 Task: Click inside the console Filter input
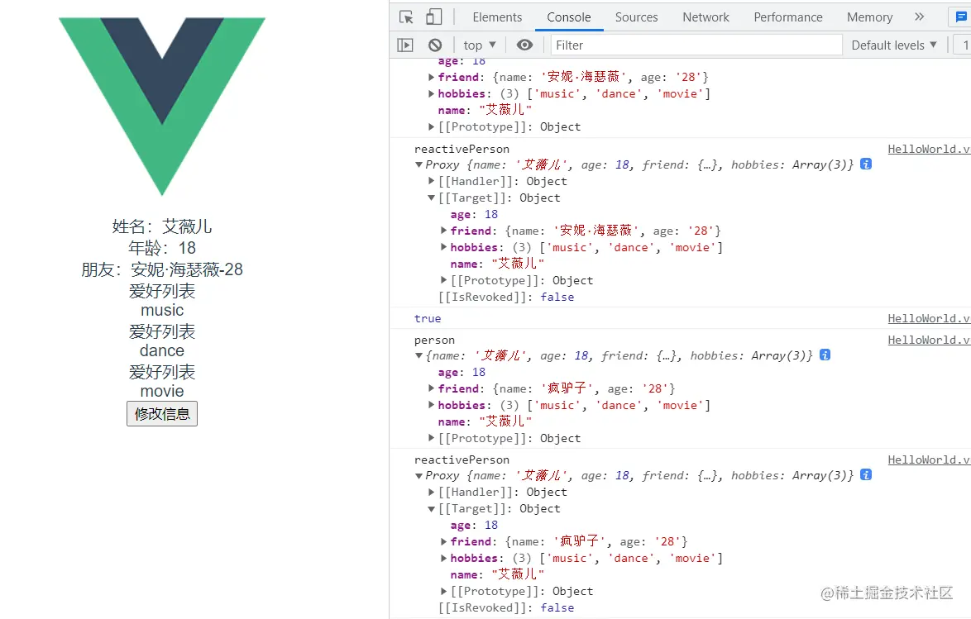click(695, 44)
